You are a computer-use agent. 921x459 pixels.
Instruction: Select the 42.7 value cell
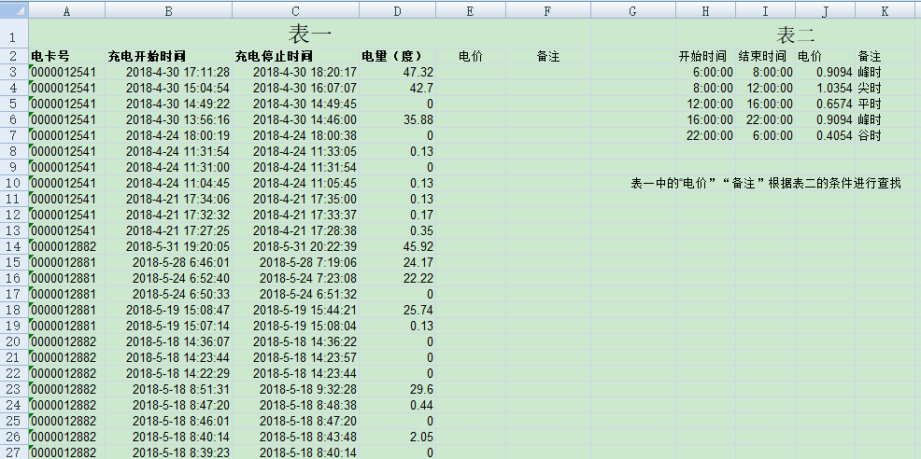pos(397,88)
